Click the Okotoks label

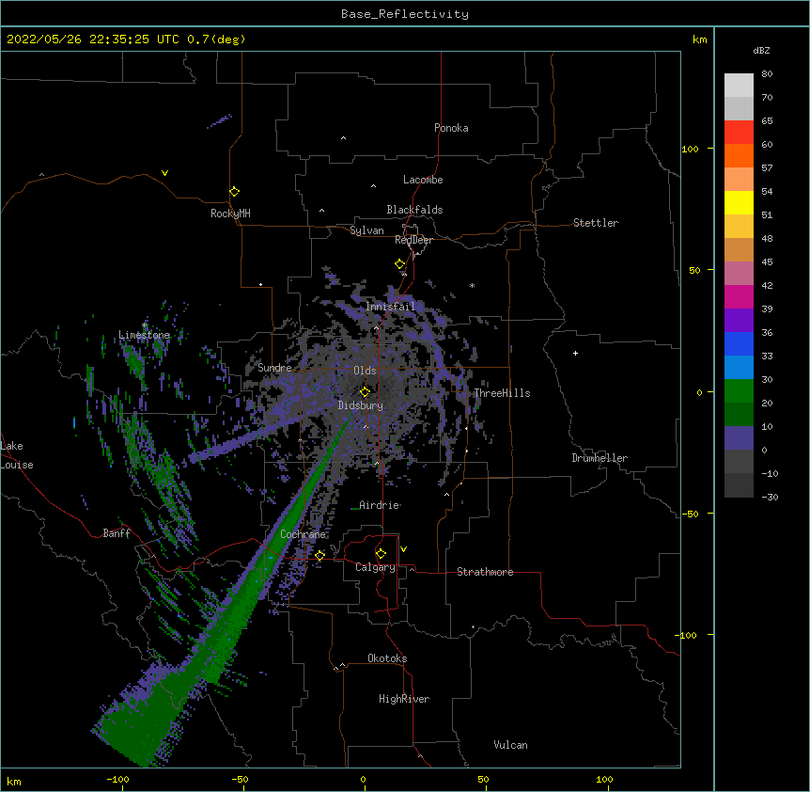coord(387,658)
